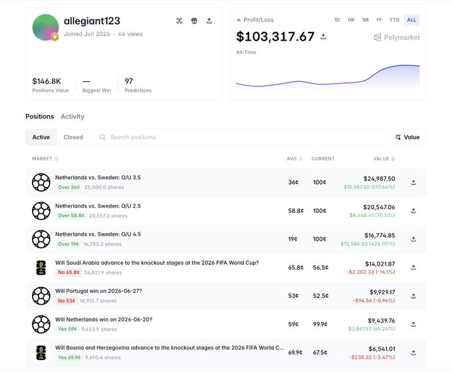Open the Bosnia and Herzegovina knockout market

(x=169, y=348)
